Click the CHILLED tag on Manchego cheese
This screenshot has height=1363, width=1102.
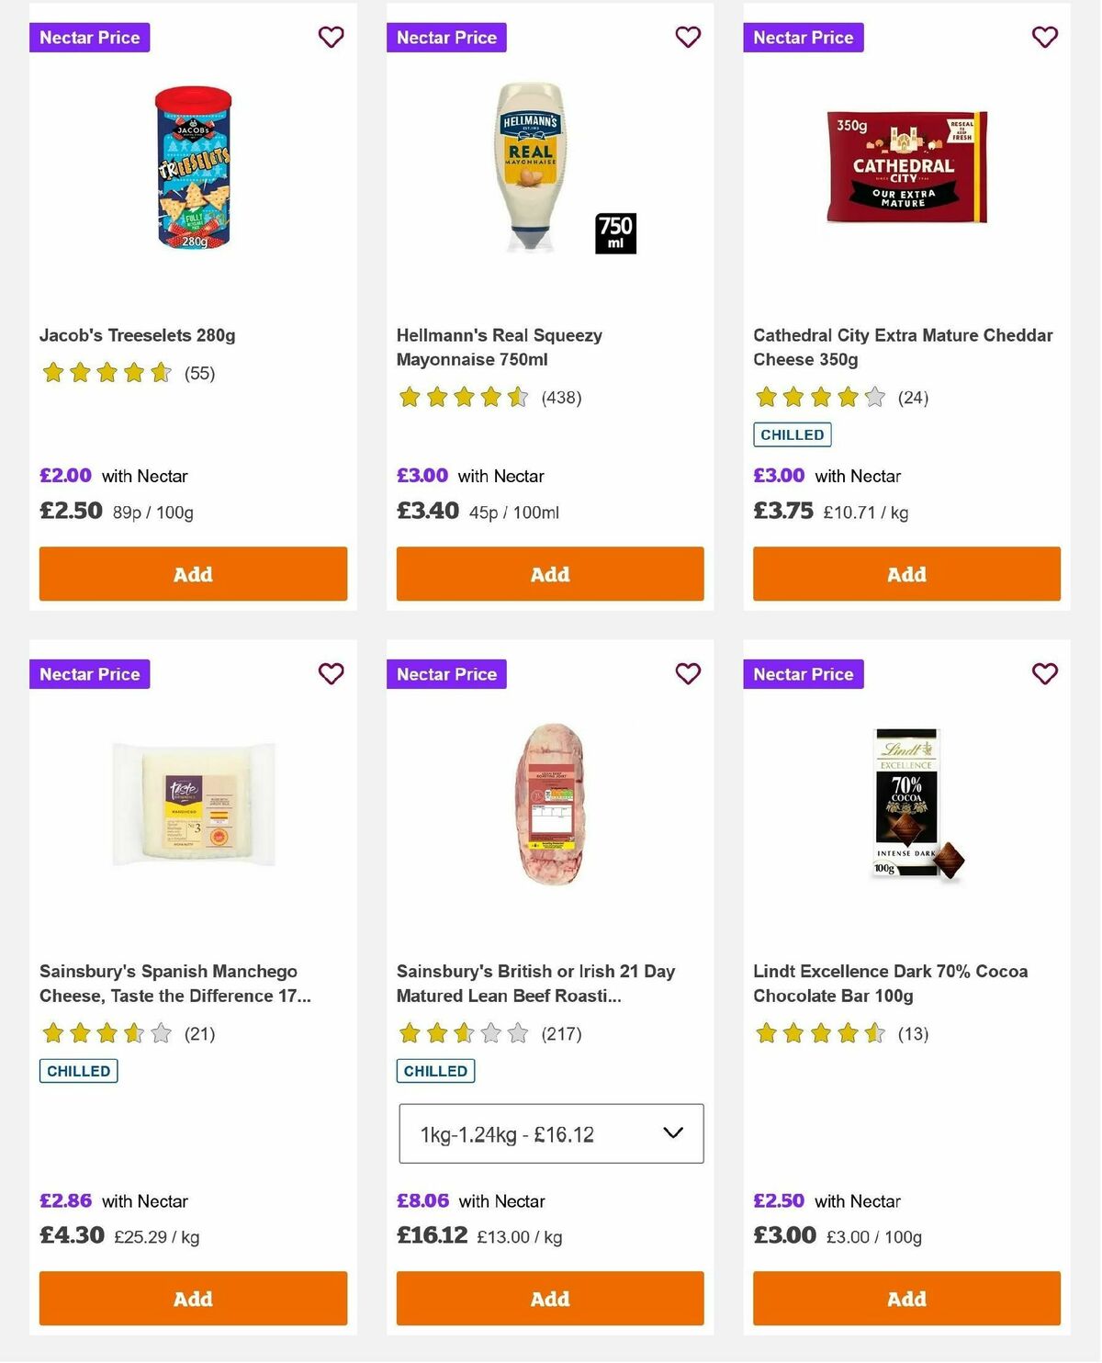[77, 1070]
